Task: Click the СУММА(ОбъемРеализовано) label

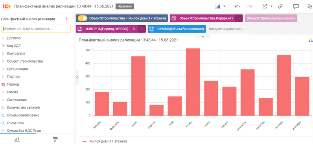Action: click(x=180, y=29)
